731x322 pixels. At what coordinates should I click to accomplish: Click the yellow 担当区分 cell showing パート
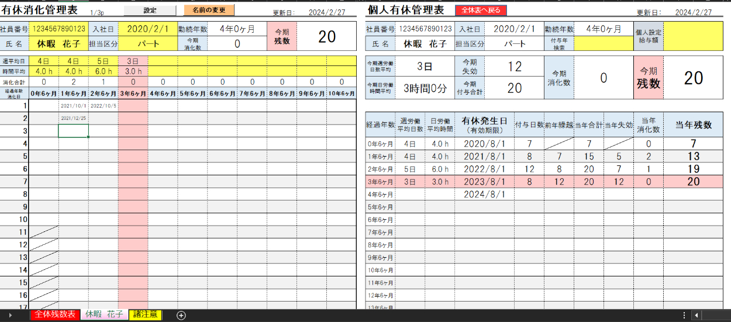click(x=147, y=43)
